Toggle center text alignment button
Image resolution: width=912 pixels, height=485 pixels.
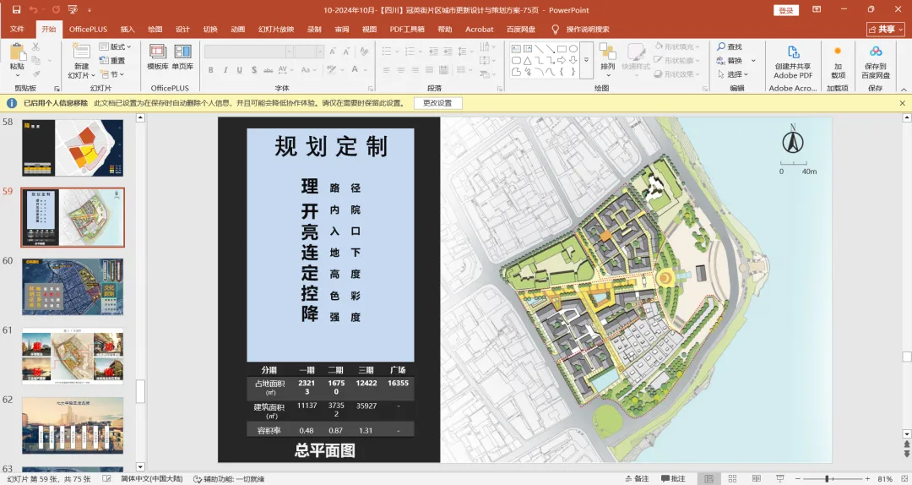point(401,70)
